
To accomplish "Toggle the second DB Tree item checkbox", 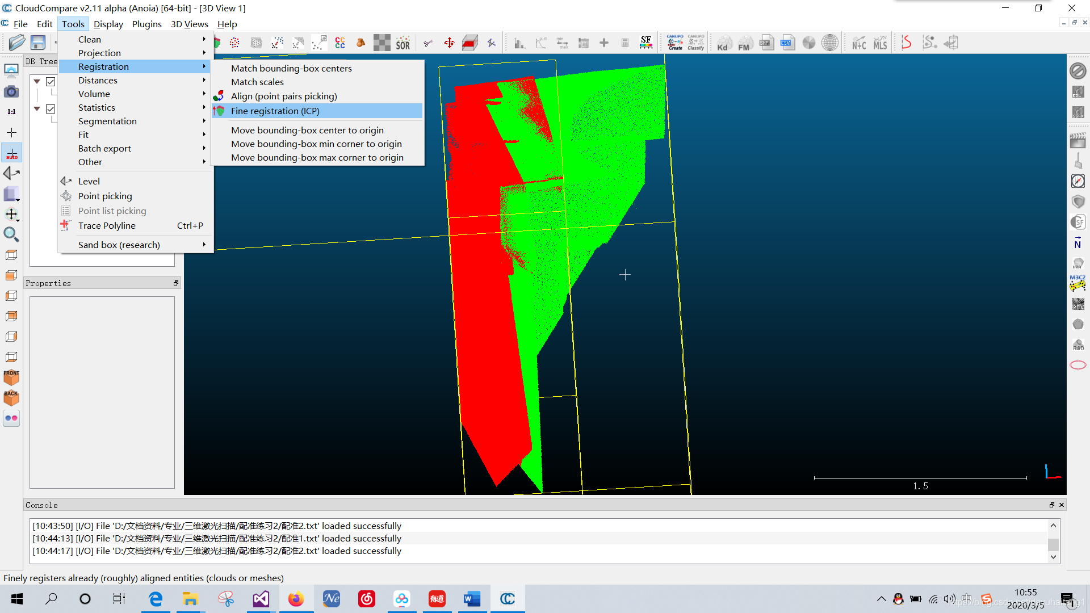I will click(x=51, y=109).
